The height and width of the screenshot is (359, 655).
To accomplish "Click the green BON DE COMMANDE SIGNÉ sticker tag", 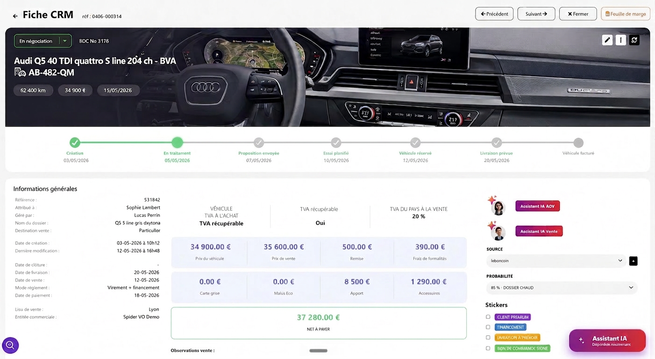I will click(522, 348).
